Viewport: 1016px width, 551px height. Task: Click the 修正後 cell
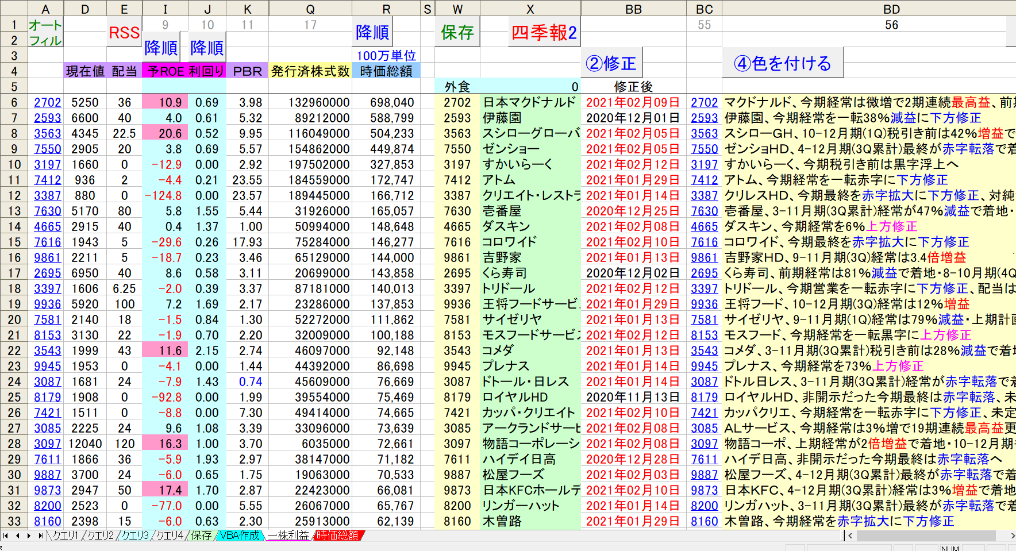point(633,87)
